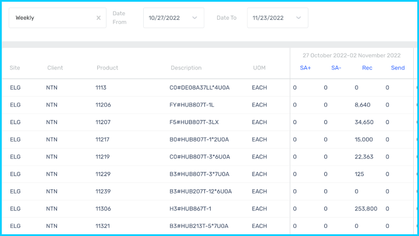
Task: Click the Rec value 125
Action: [x=359, y=174]
